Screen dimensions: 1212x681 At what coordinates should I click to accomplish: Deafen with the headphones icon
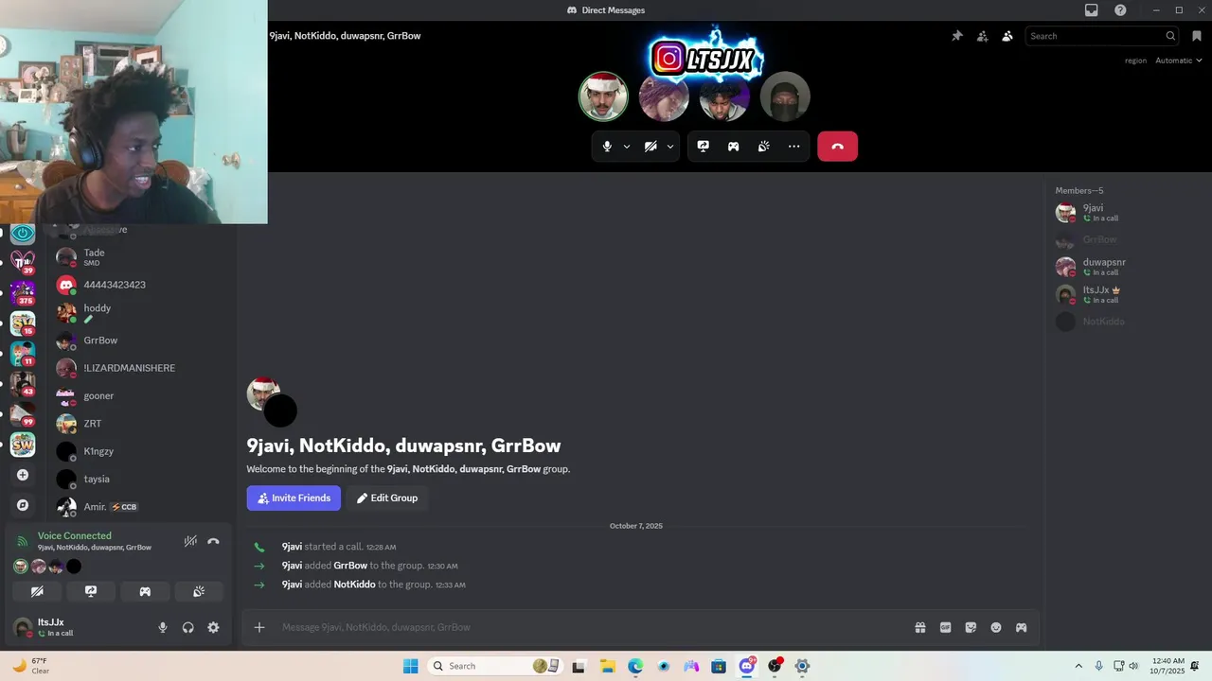click(x=187, y=627)
